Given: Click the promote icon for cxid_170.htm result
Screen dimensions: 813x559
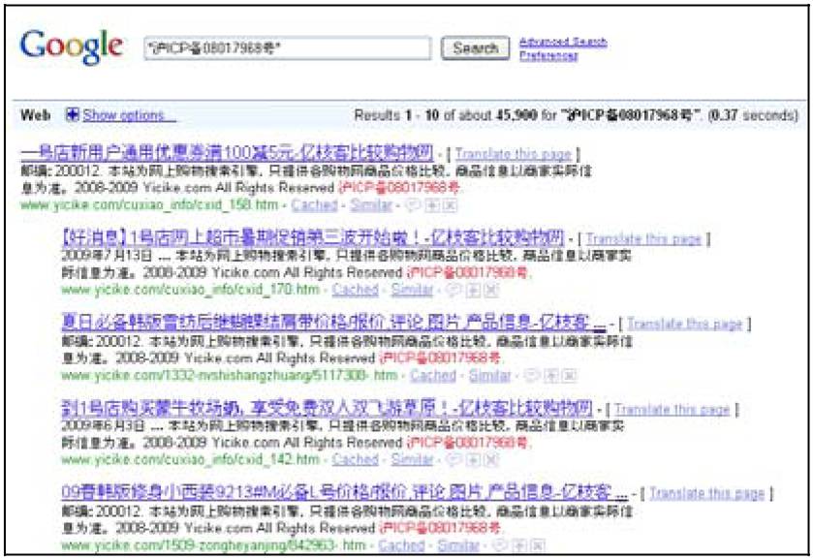Looking at the screenshot, I should pyautogui.click(x=472, y=290).
